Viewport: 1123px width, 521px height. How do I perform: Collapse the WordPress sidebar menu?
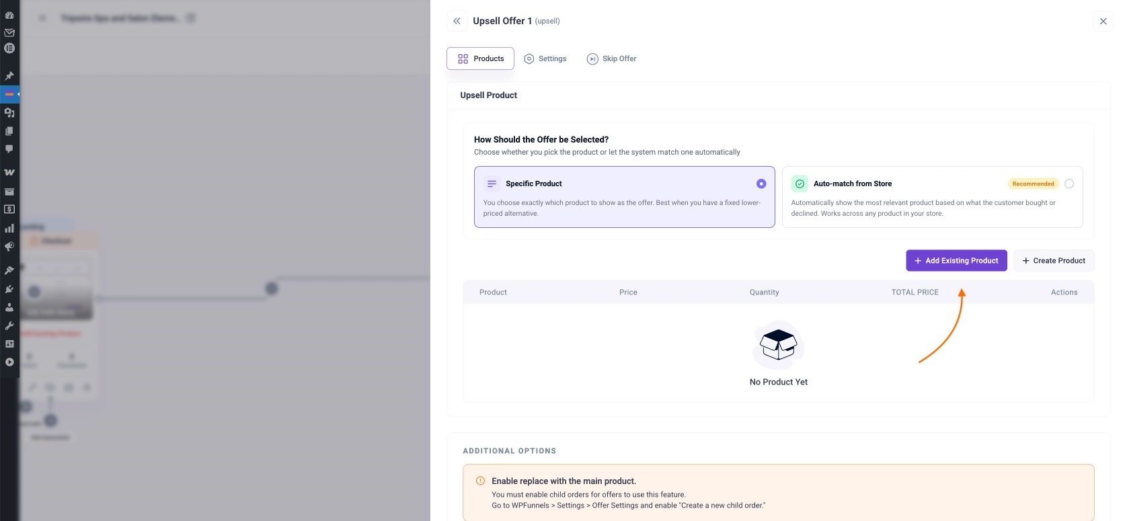pos(9,362)
